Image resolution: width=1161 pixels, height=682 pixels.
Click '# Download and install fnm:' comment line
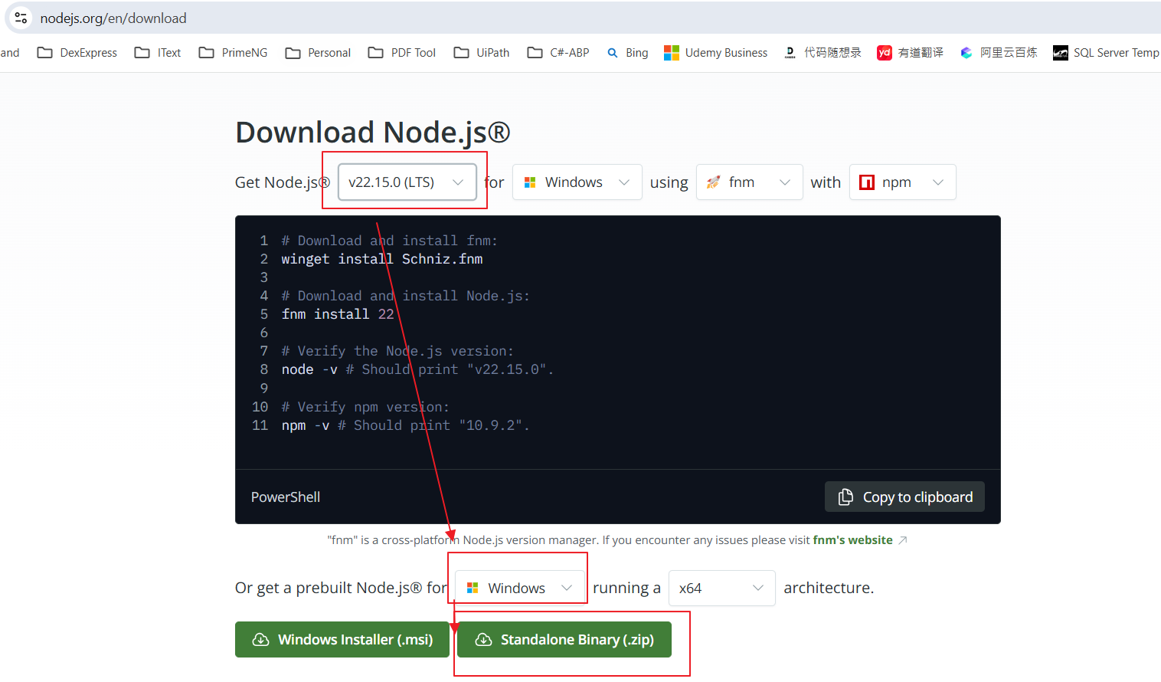tap(389, 241)
